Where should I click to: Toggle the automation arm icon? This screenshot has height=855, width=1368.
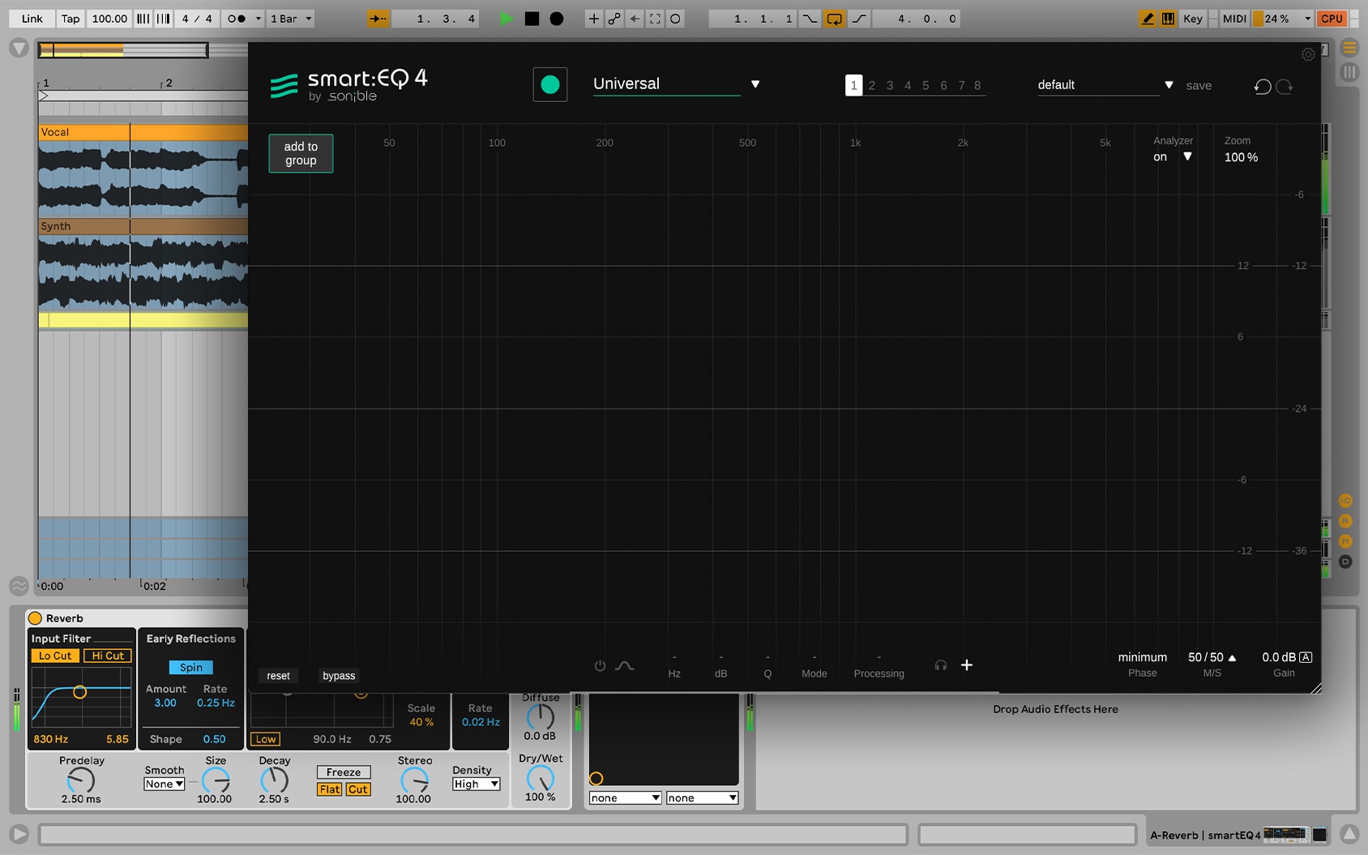coord(614,19)
